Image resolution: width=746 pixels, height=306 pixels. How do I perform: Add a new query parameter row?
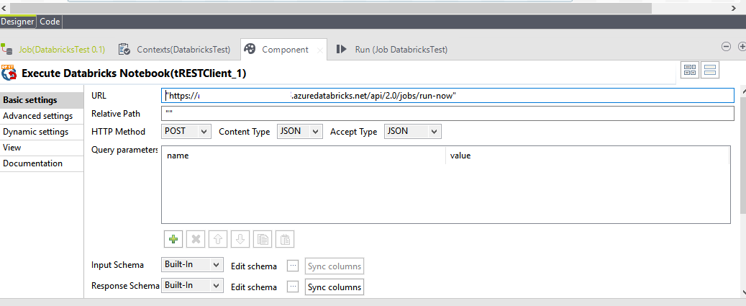pyautogui.click(x=173, y=239)
